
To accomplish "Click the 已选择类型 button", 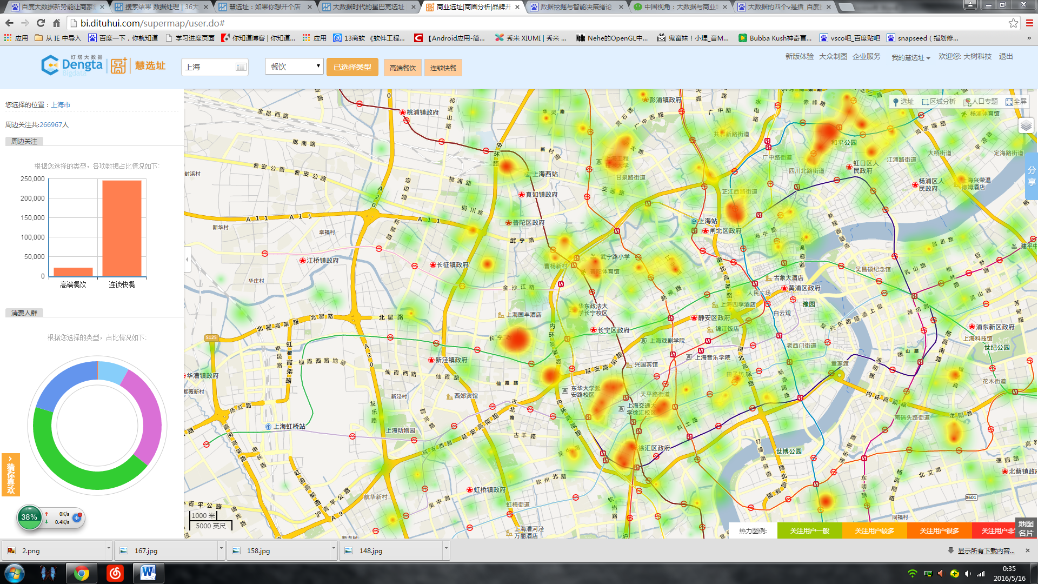I will tap(352, 67).
